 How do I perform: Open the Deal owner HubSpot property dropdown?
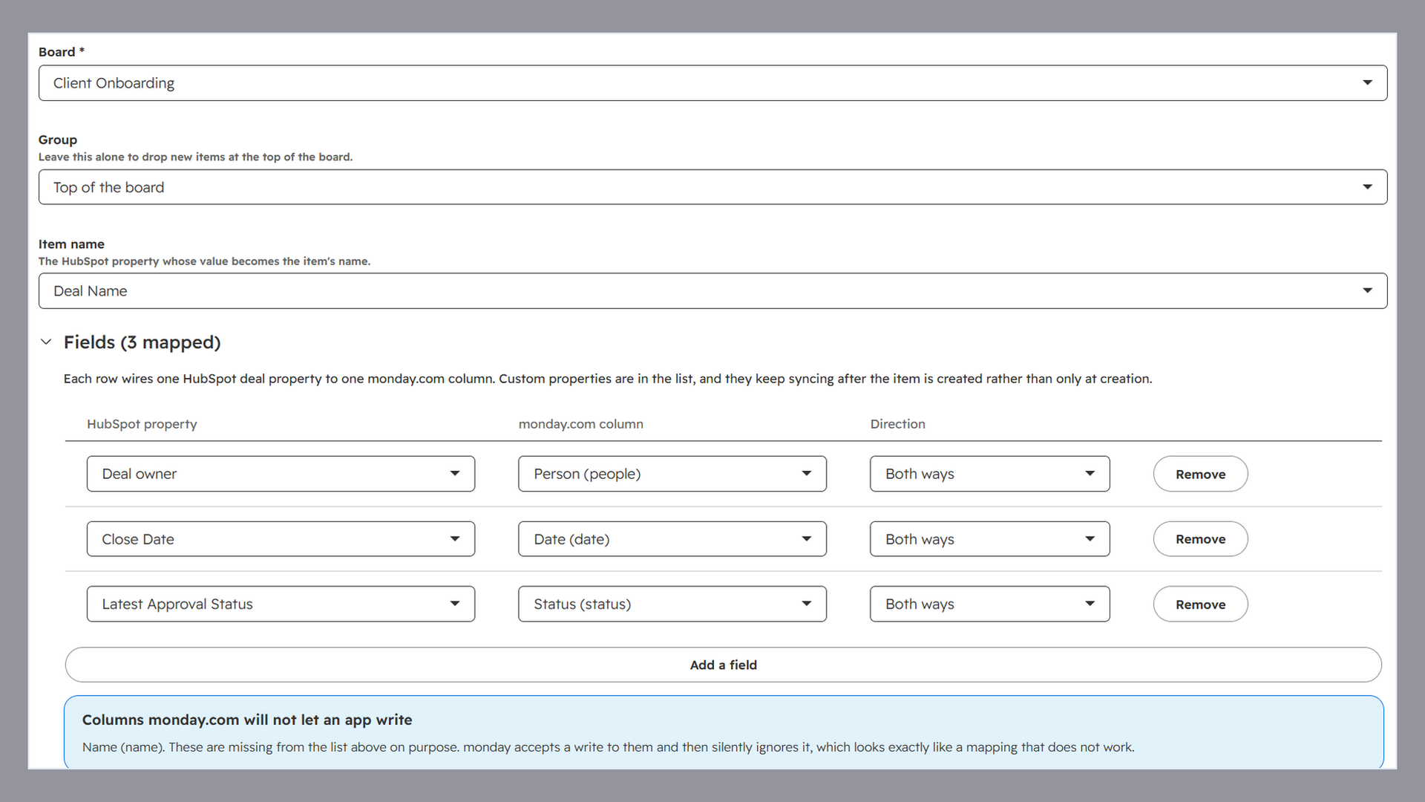pos(281,474)
